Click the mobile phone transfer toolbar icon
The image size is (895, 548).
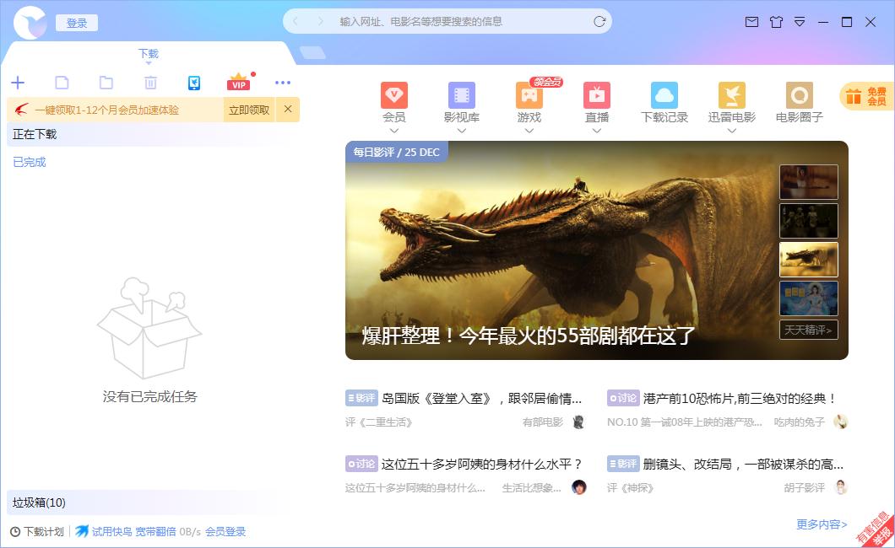pos(194,83)
